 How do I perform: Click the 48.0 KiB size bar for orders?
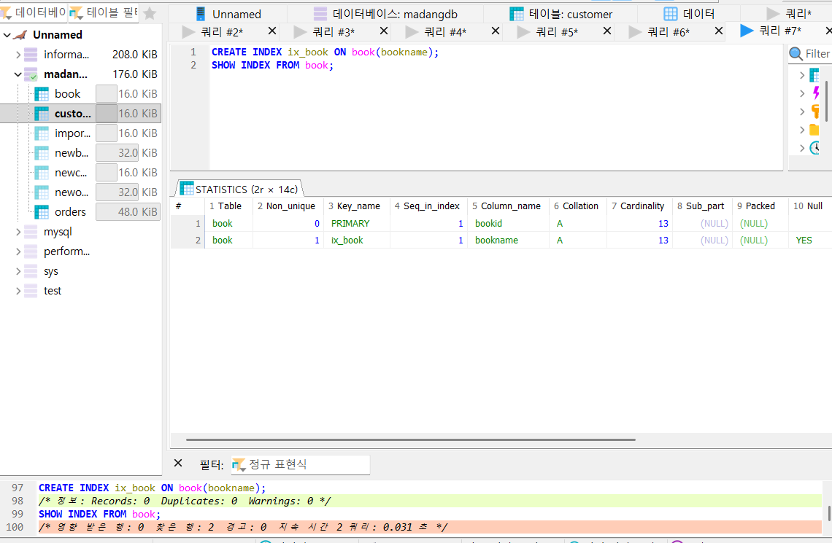pyautogui.click(x=128, y=212)
